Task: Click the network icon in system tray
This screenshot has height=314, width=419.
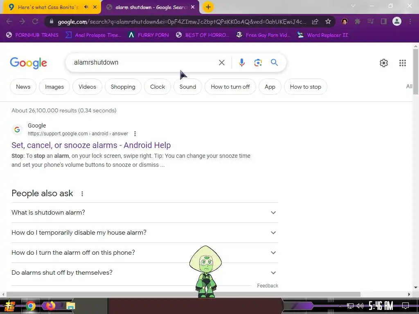Action: click(x=350, y=306)
